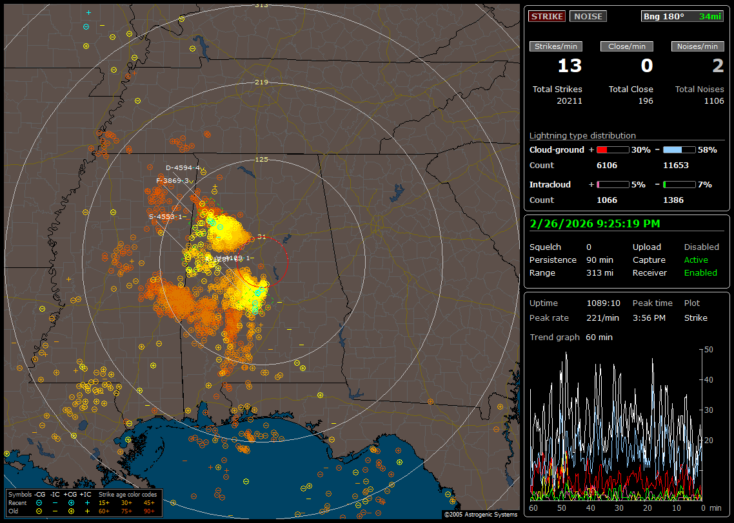Click the Strikes/min label button

click(x=556, y=46)
